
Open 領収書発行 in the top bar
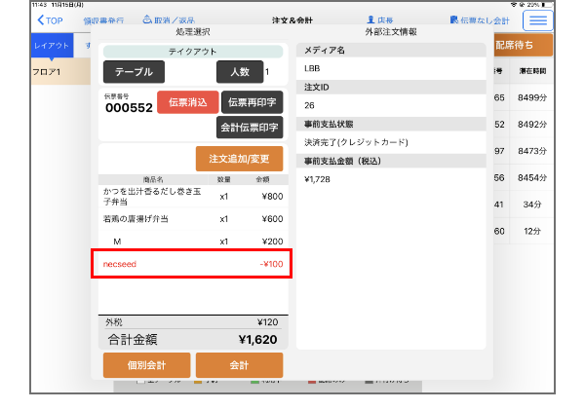tap(103, 19)
